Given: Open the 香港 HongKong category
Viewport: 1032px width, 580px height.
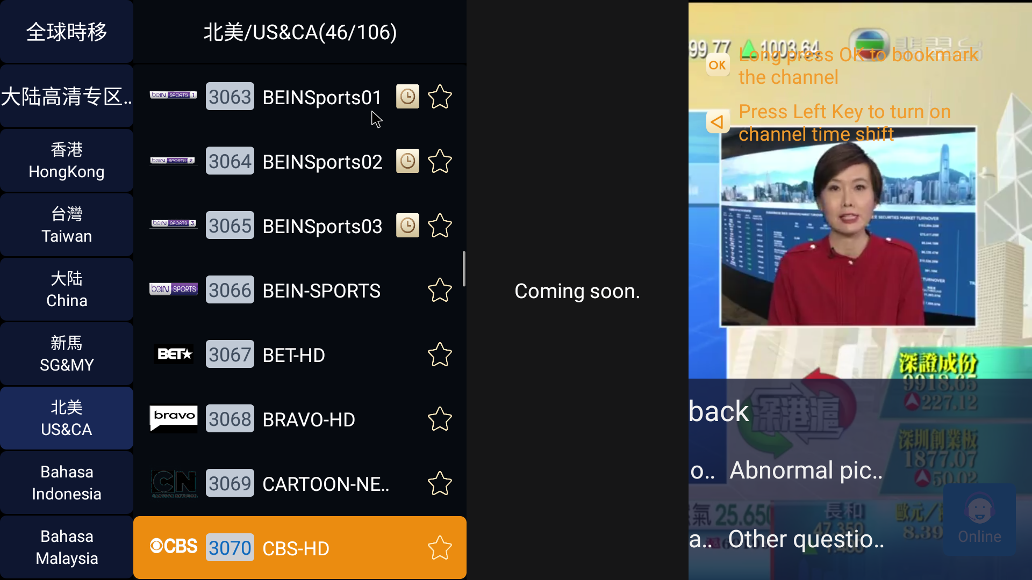Looking at the screenshot, I should (67, 161).
